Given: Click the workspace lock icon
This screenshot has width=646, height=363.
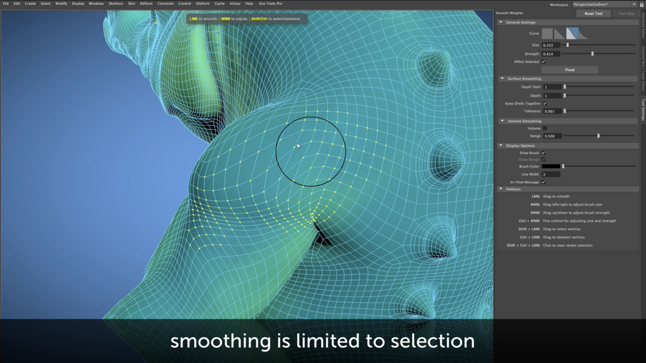Looking at the screenshot, I should [642, 4].
